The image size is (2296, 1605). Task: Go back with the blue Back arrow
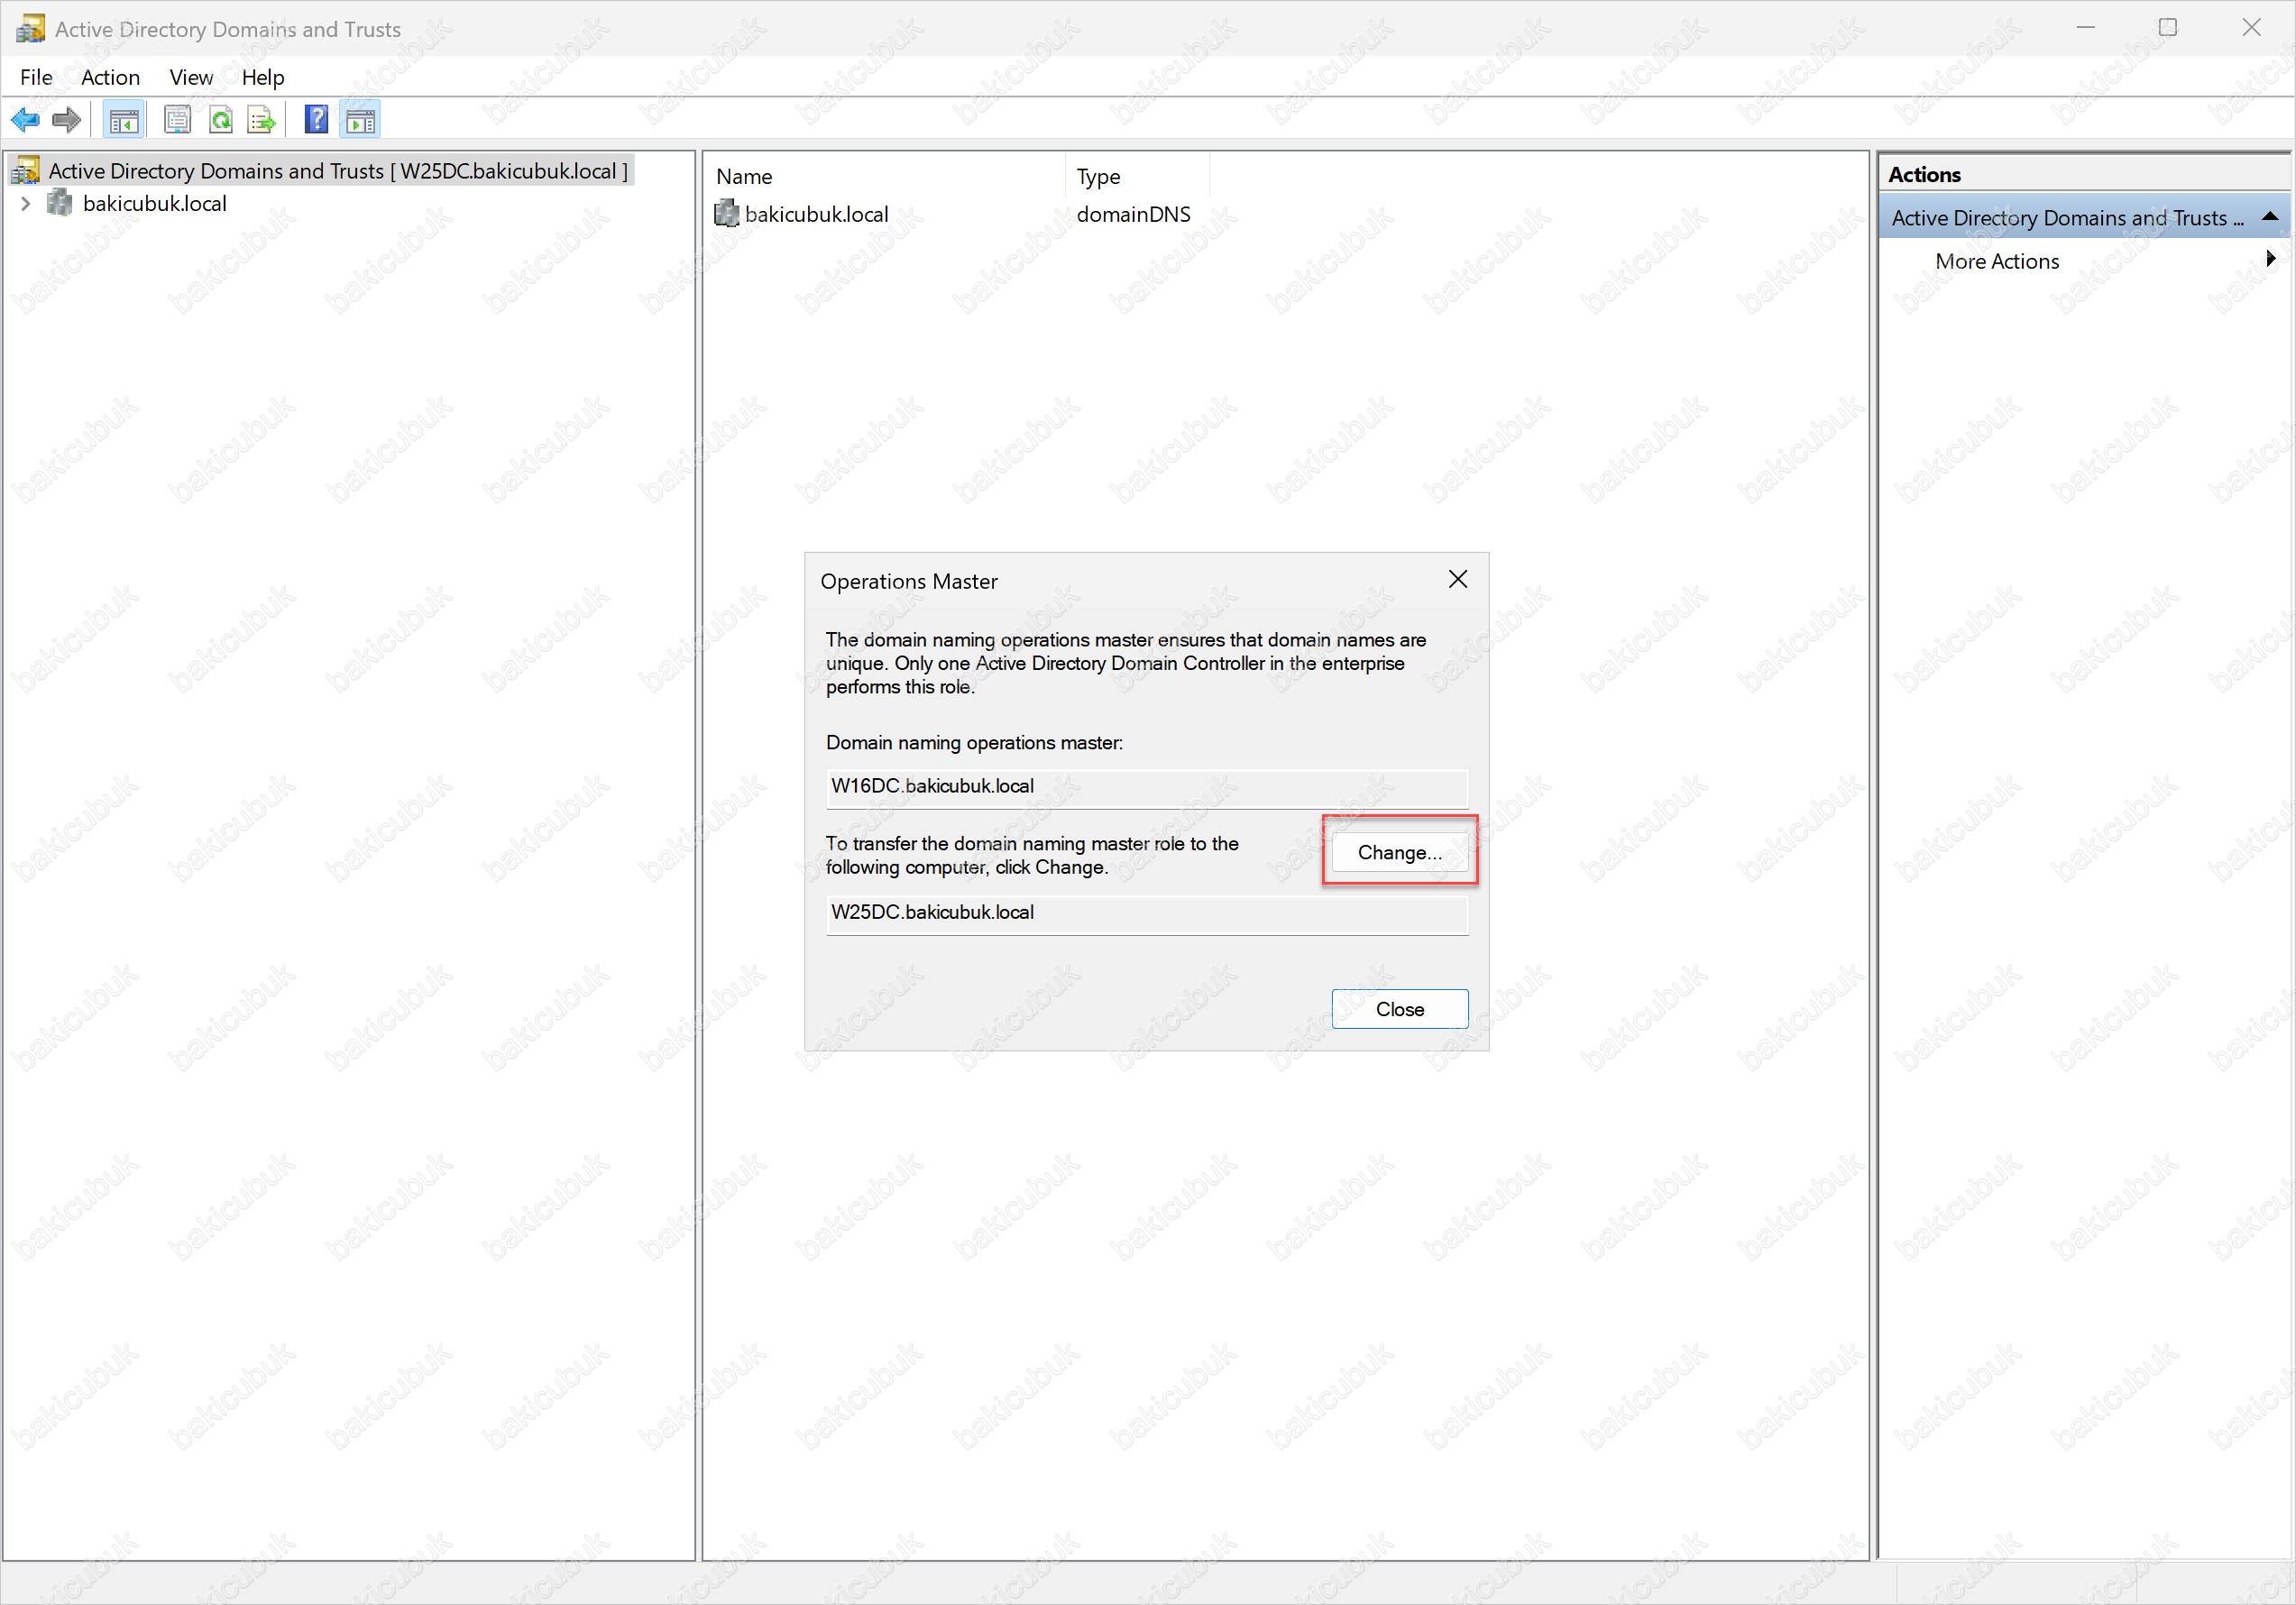(25, 120)
